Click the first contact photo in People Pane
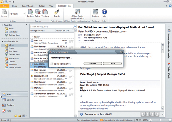The image size is (172, 122). 143,114
